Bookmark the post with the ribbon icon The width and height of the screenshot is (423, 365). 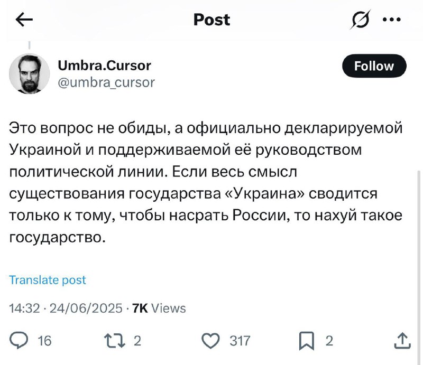(x=307, y=341)
